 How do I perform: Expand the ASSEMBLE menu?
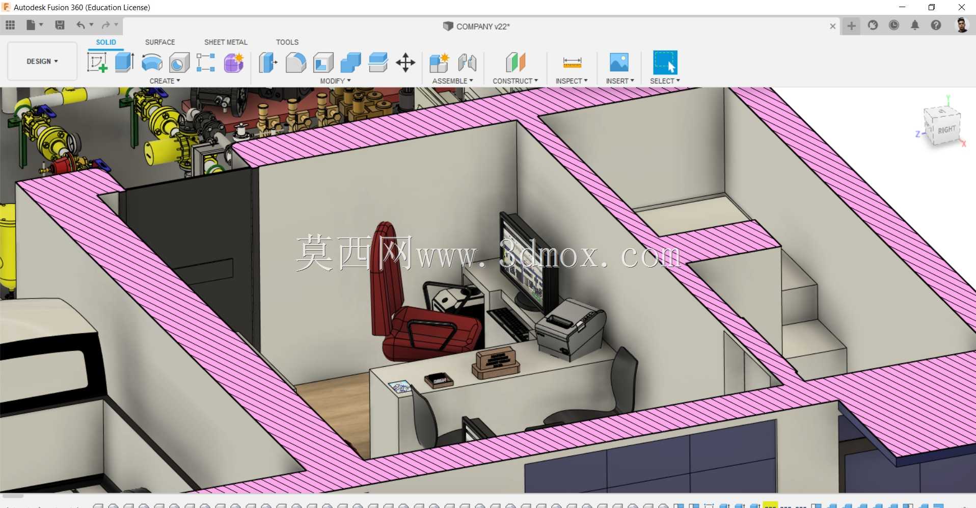tap(452, 81)
